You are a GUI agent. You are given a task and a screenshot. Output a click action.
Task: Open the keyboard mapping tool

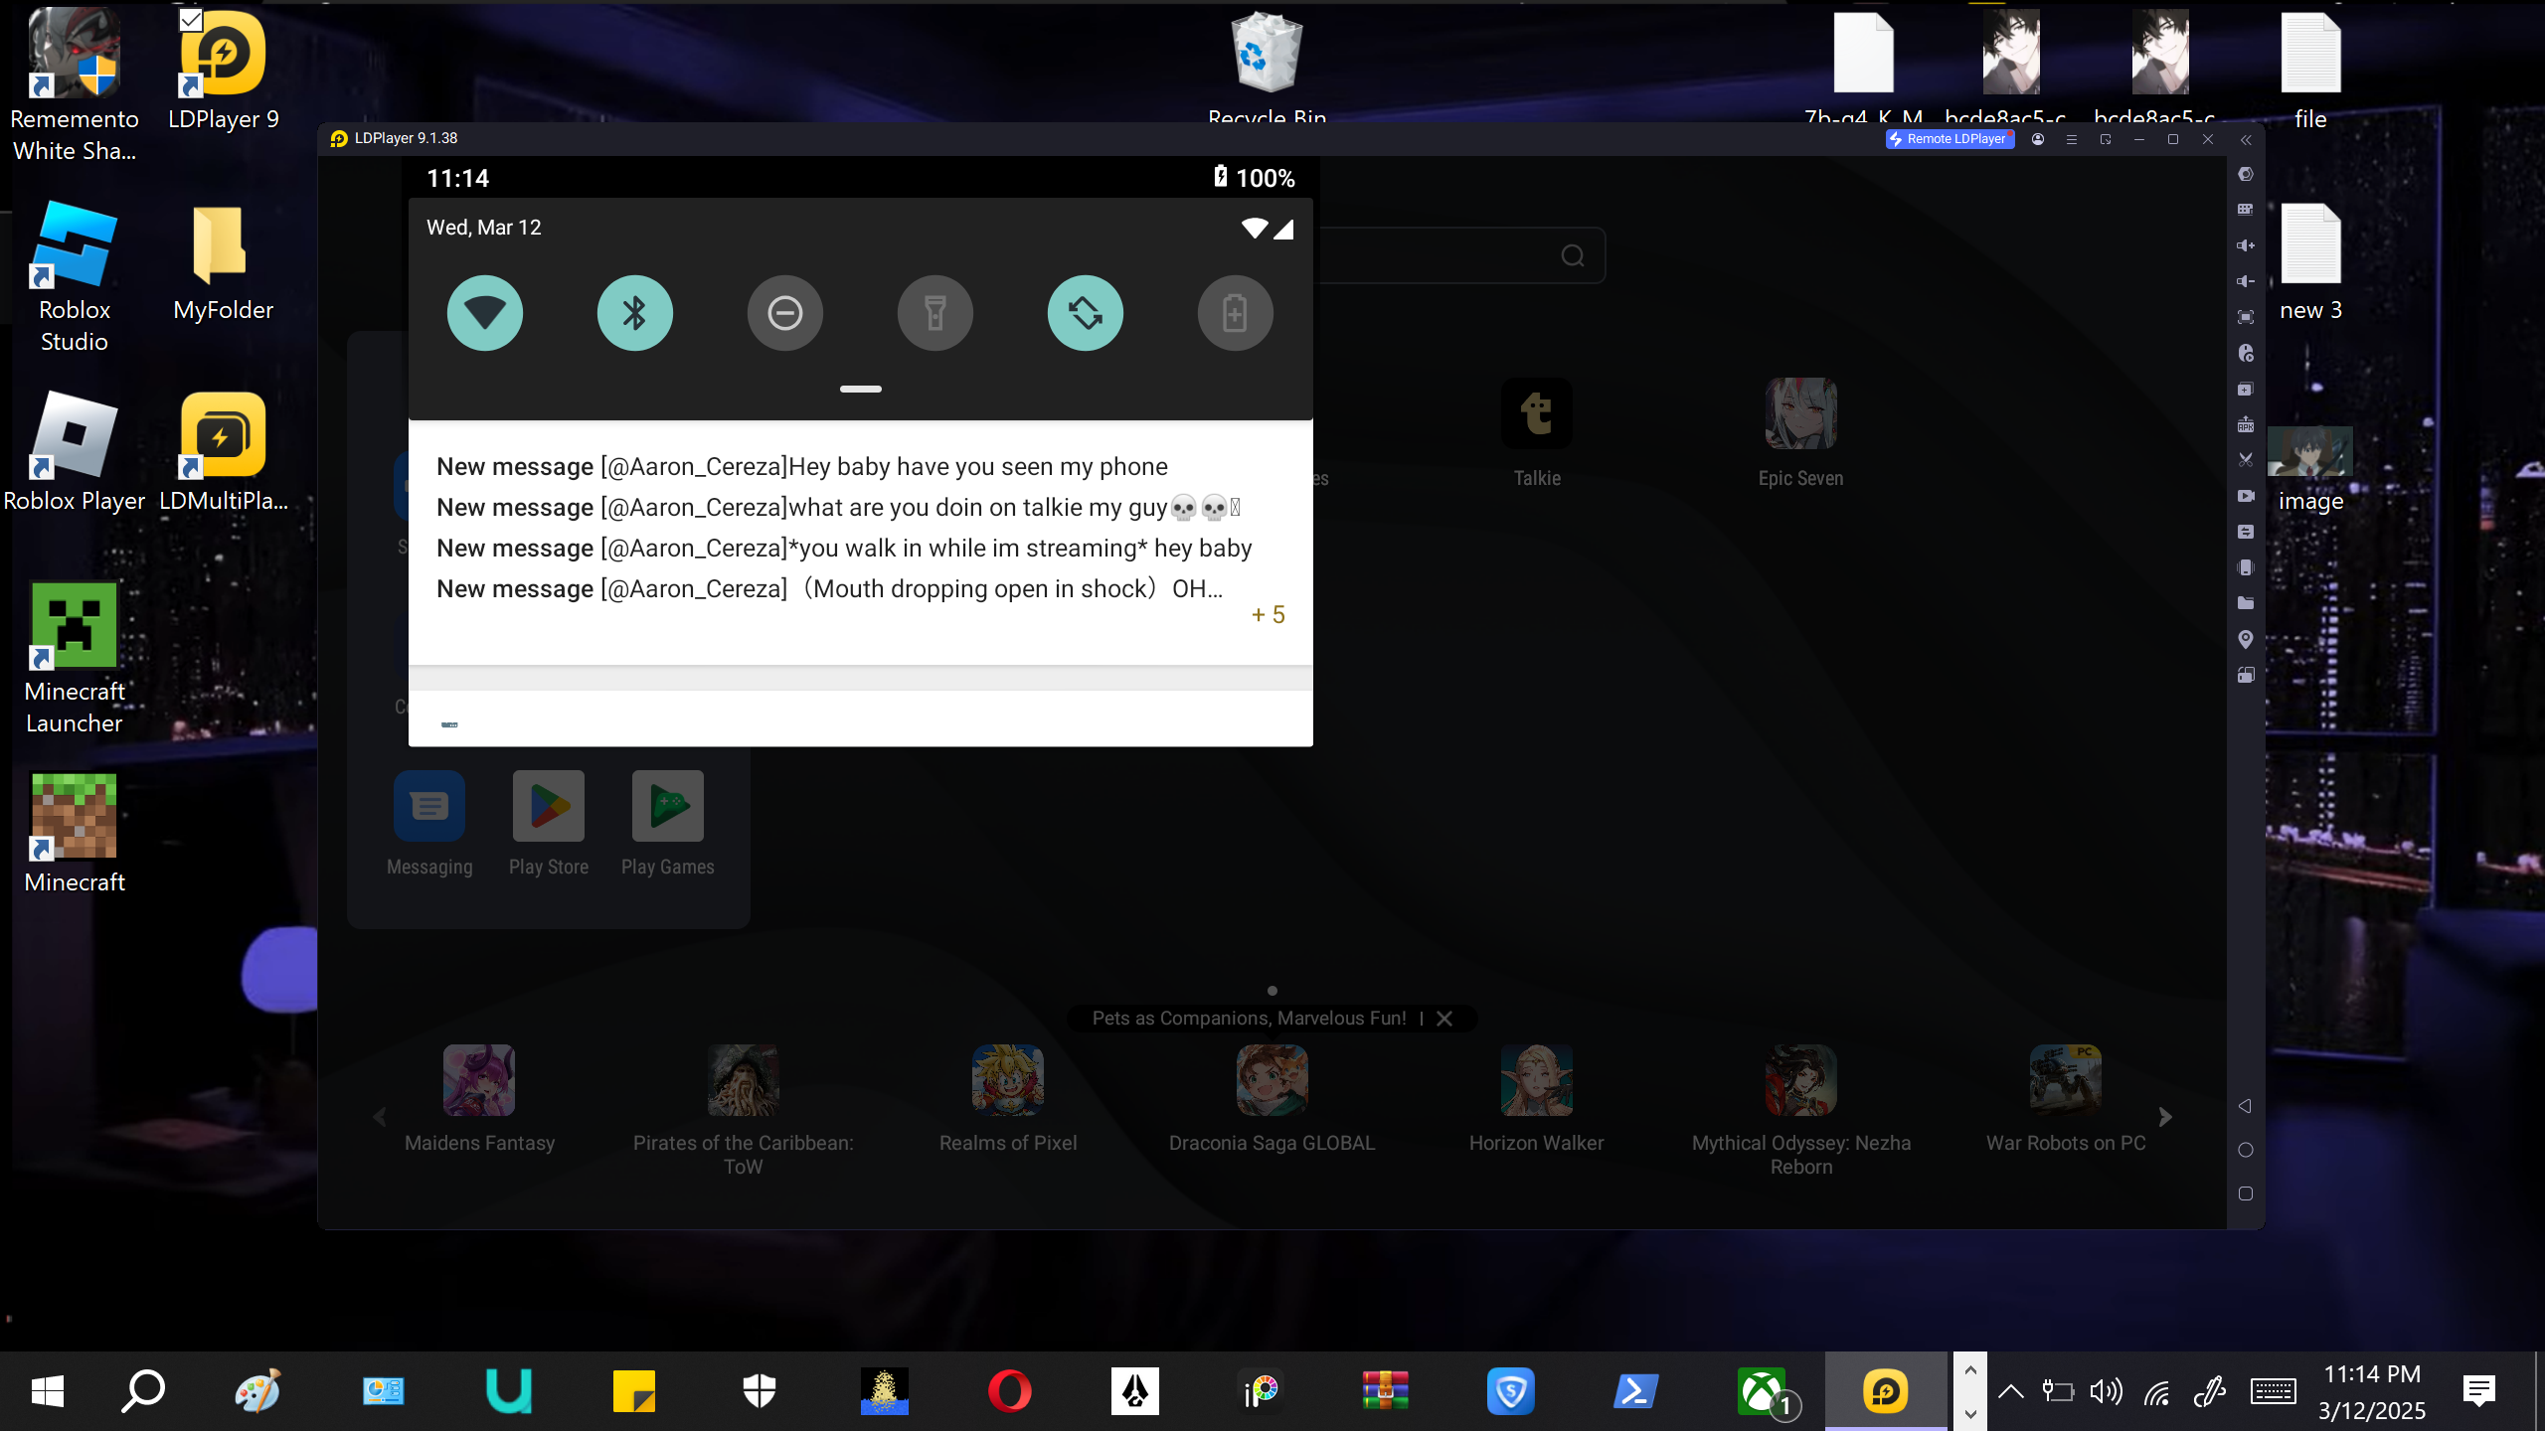point(2245,210)
